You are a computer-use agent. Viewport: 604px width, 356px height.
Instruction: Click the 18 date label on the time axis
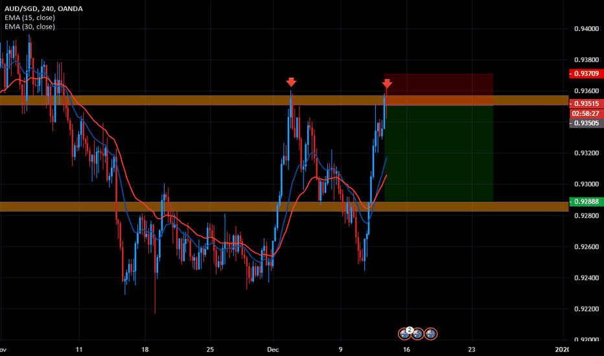[145, 350]
